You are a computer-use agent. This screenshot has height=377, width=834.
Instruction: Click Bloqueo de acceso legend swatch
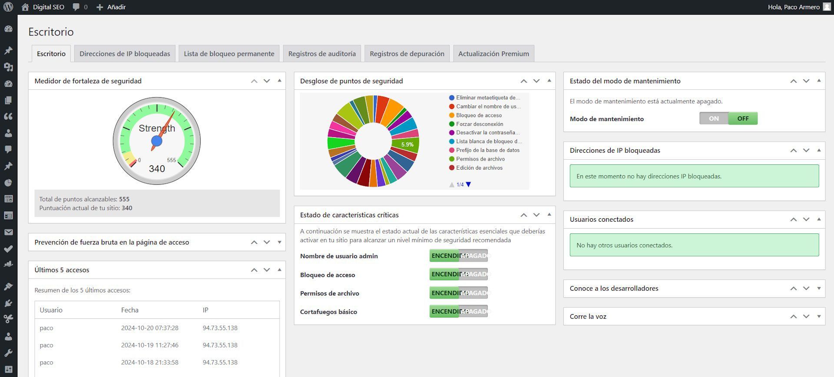pyautogui.click(x=452, y=115)
